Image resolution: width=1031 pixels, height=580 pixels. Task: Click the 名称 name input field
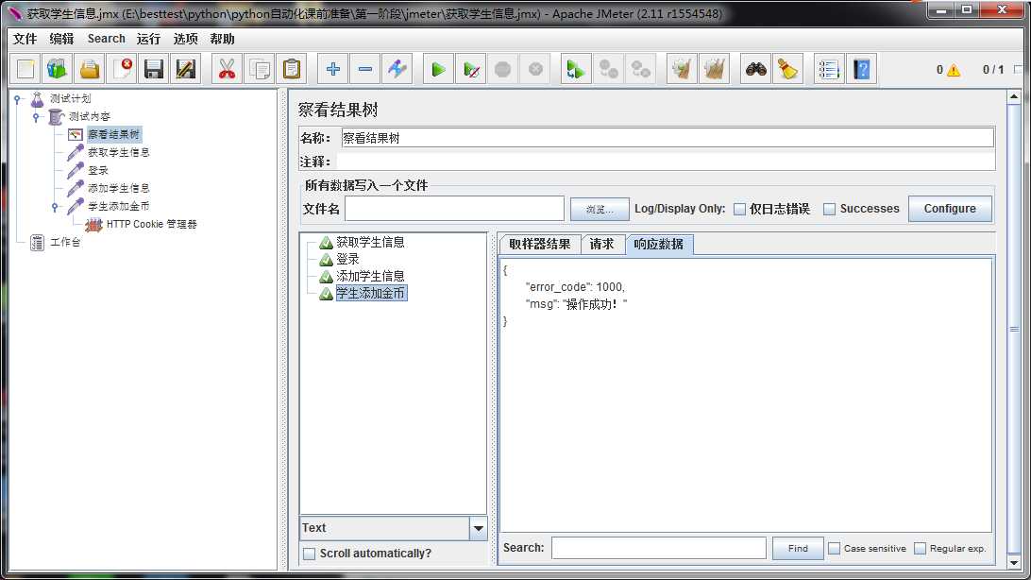click(x=668, y=138)
